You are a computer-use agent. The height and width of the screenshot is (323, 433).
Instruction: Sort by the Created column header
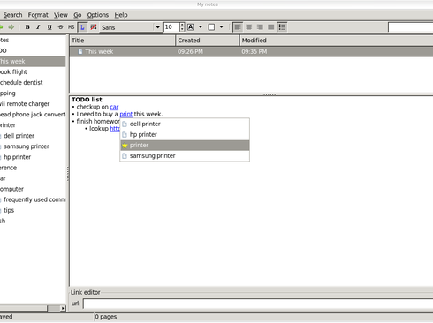[x=208, y=41]
